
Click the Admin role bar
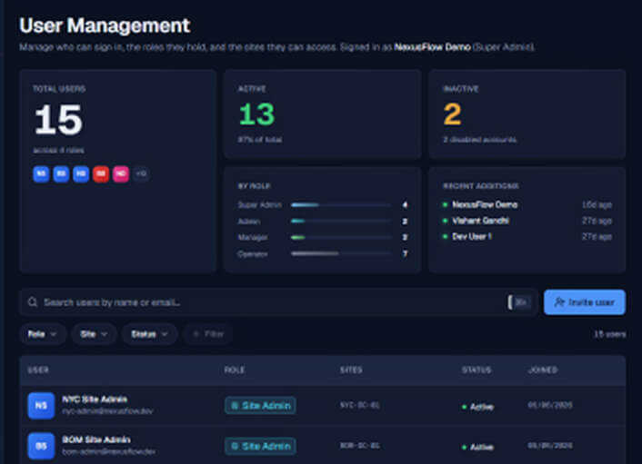coord(341,222)
